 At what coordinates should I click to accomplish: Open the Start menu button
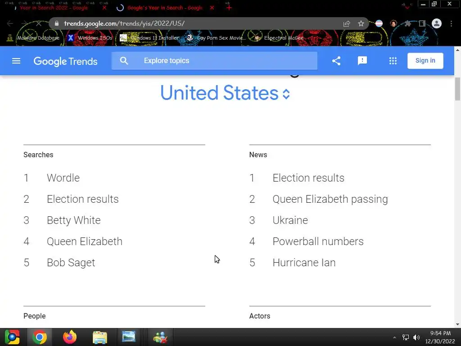[12, 337]
